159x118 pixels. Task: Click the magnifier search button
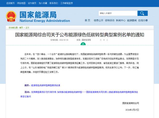[x=142, y=13]
